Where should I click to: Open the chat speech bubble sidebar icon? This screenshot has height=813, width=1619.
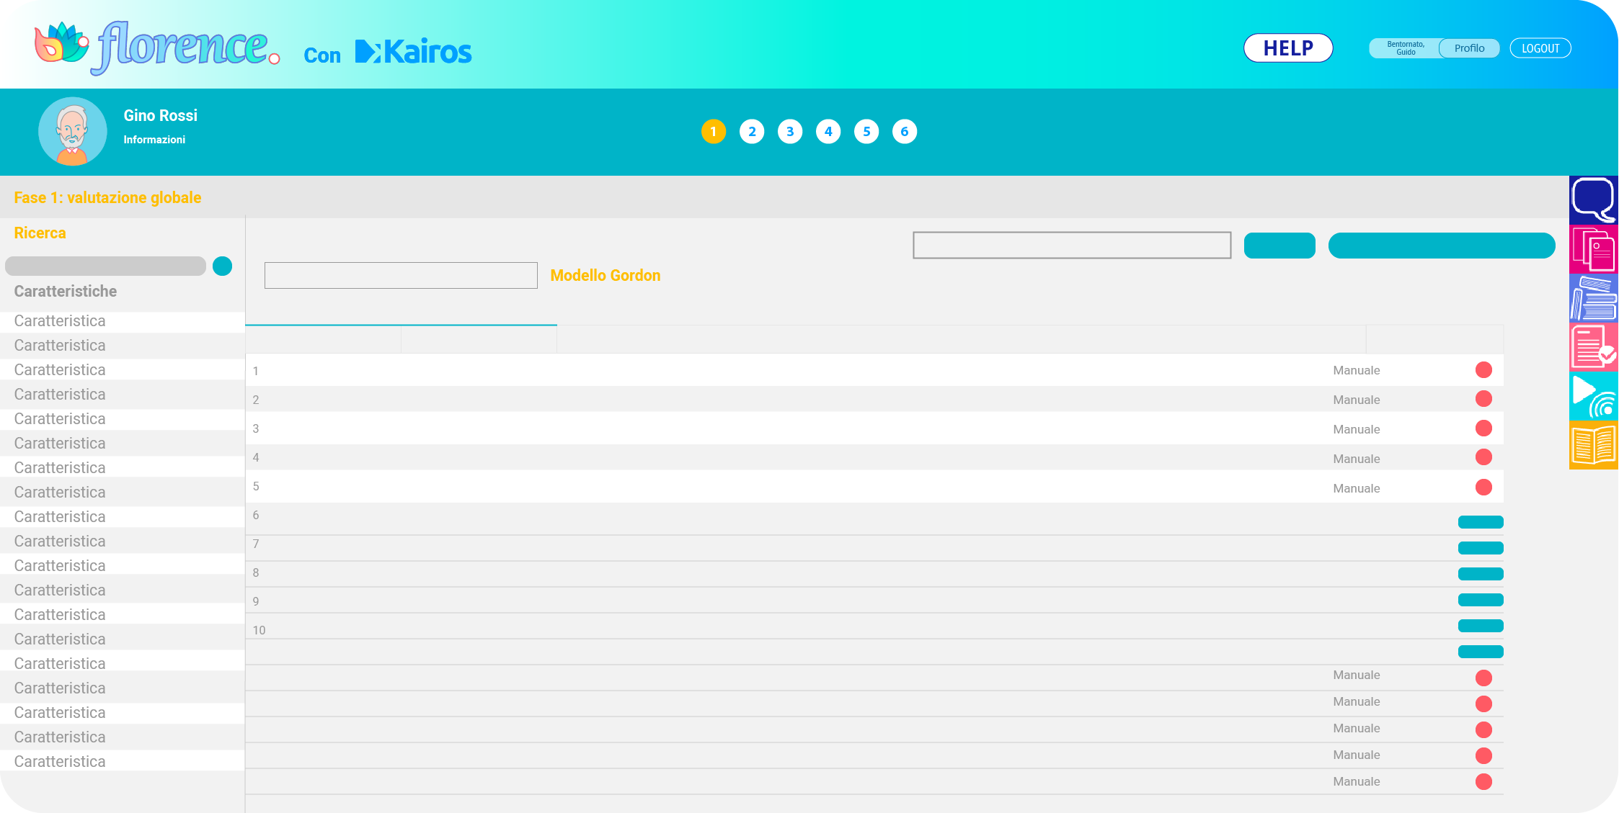1593,199
